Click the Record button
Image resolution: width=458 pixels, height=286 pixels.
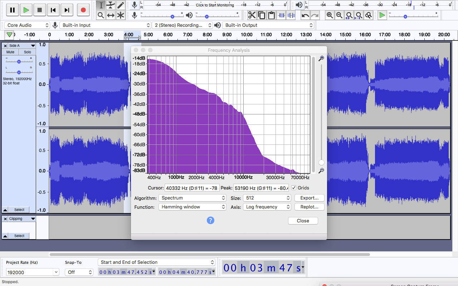coord(83,10)
